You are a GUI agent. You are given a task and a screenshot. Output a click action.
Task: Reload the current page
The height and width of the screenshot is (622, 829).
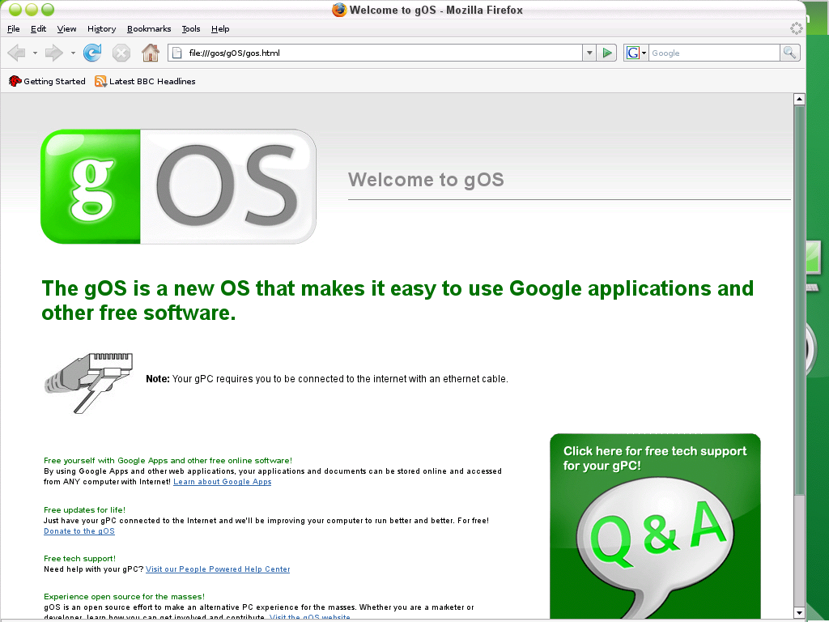pos(92,53)
